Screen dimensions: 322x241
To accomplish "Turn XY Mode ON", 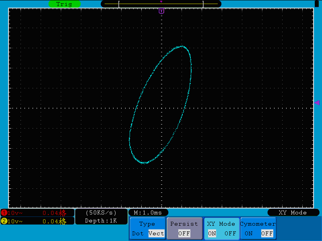I will 212,233.
